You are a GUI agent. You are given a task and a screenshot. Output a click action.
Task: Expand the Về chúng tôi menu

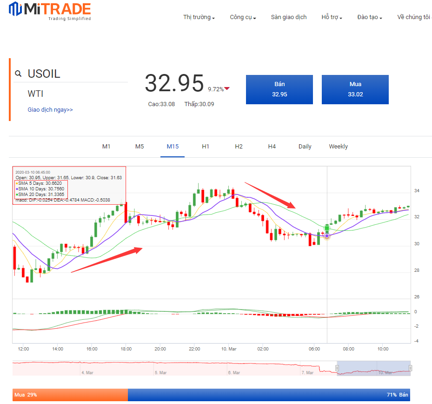click(x=414, y=17)
